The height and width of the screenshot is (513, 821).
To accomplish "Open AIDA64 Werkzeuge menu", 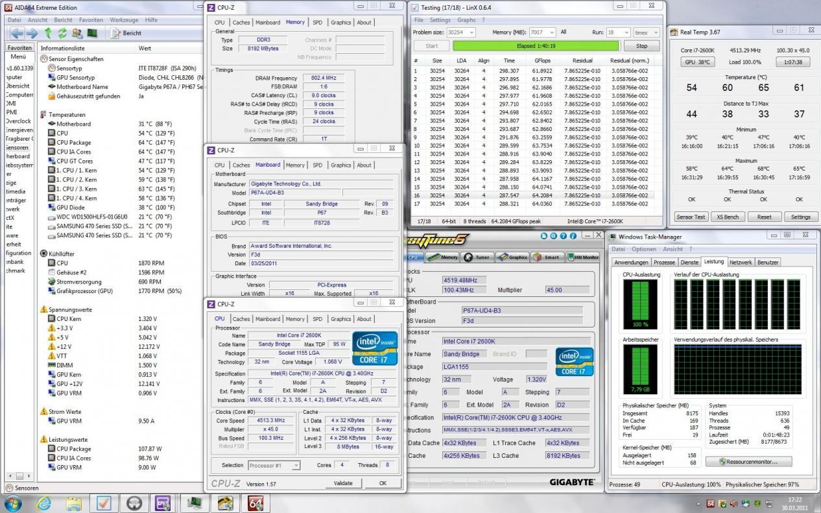I will 124,20.
